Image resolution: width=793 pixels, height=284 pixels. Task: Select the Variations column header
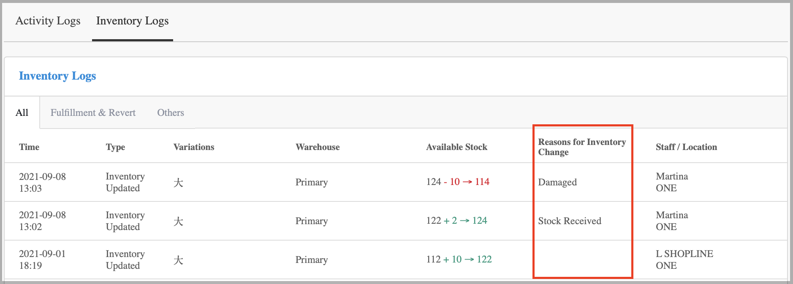[x=194, y=147]
